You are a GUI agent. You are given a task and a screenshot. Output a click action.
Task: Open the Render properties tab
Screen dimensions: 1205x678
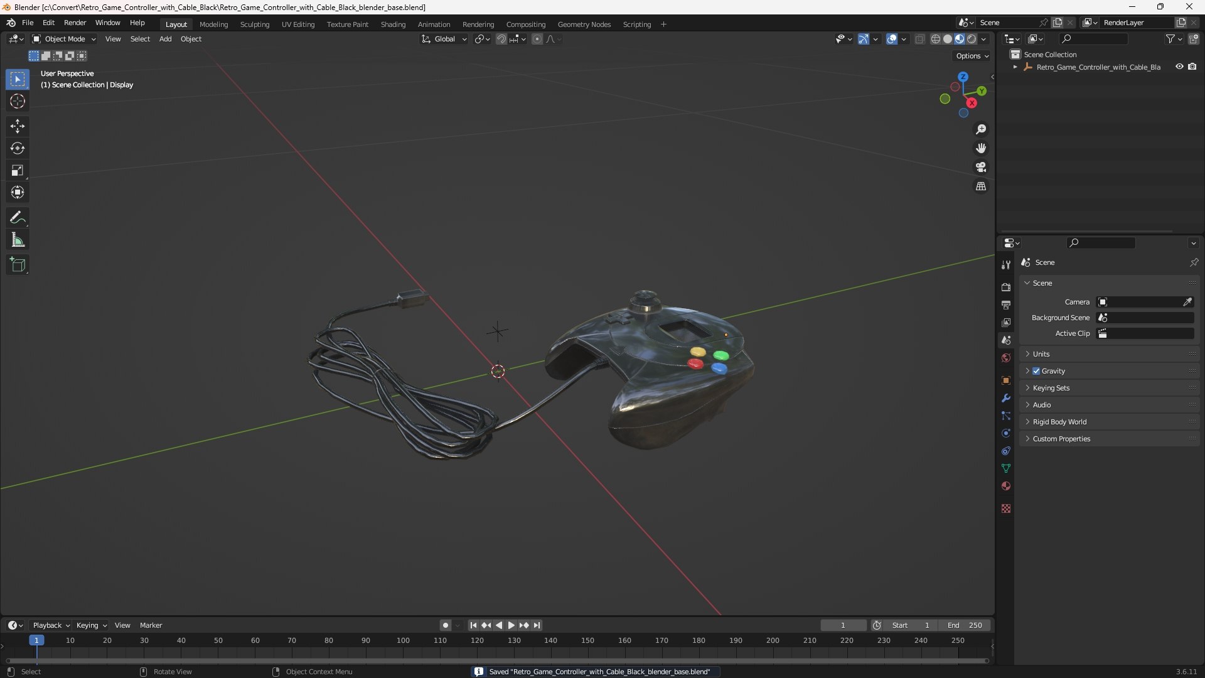point(1006,287)
